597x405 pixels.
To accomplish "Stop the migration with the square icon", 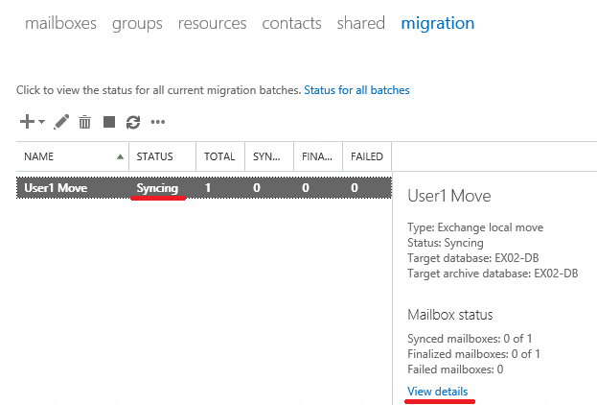I will [109, 122].
